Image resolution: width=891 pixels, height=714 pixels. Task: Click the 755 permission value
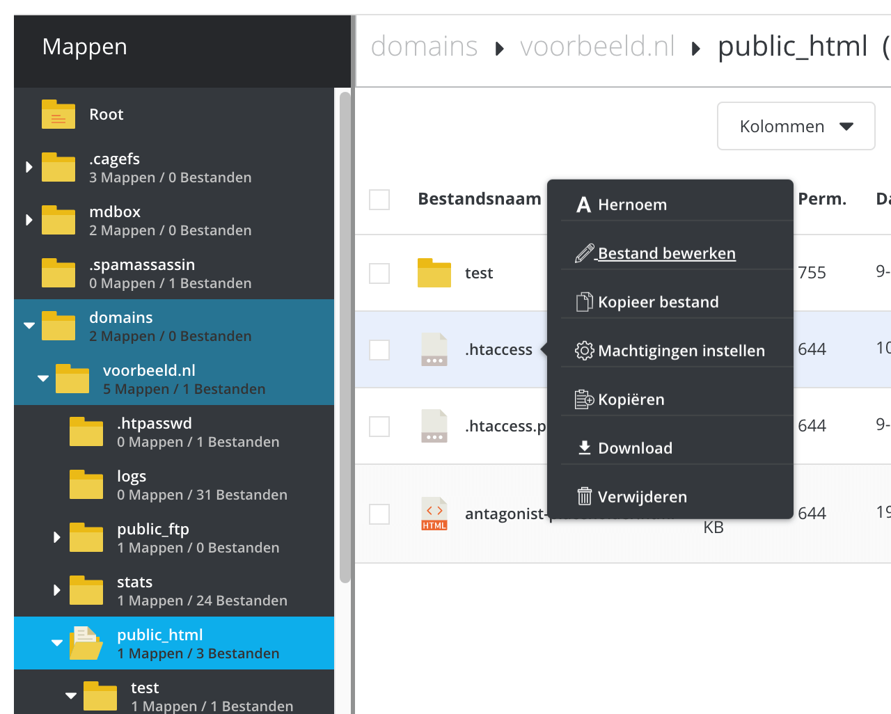tap(812, 273)
